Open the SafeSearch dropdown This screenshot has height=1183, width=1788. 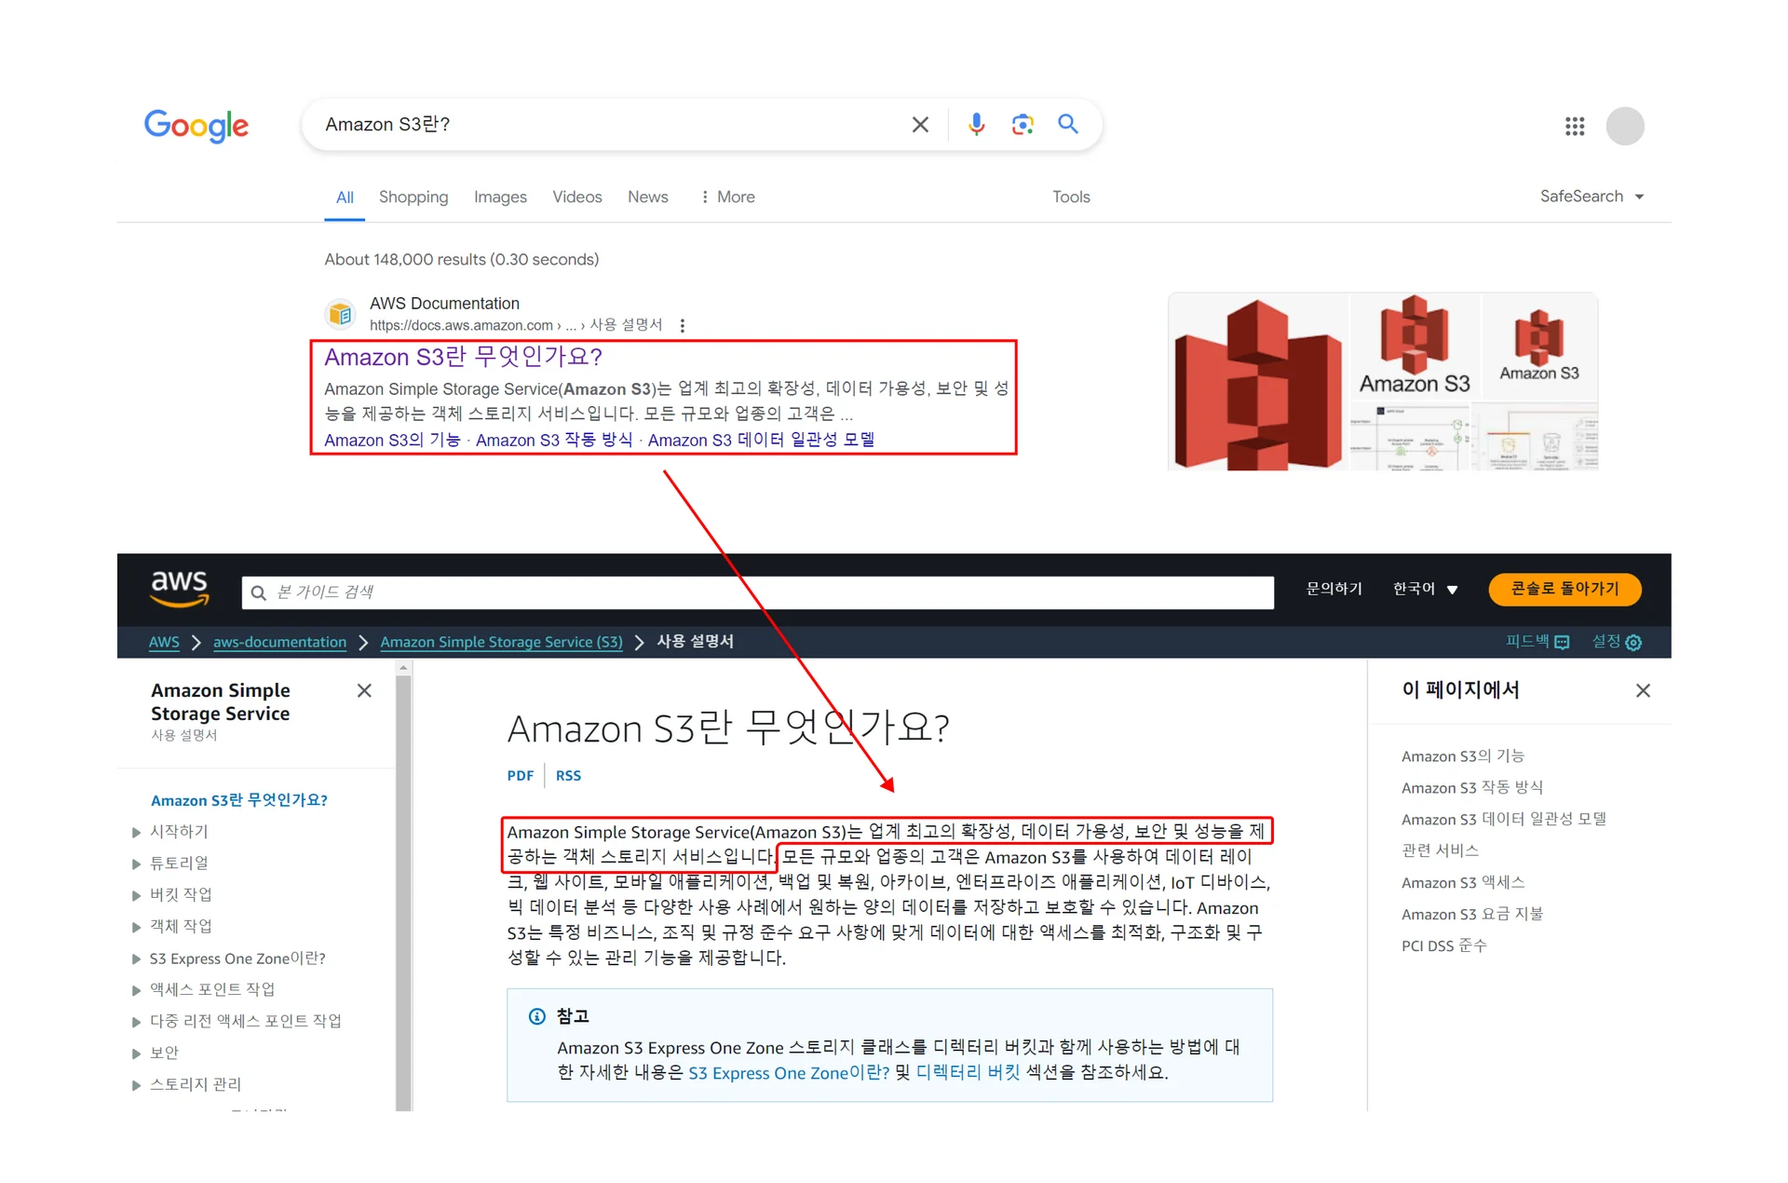tap(1591, 197)
